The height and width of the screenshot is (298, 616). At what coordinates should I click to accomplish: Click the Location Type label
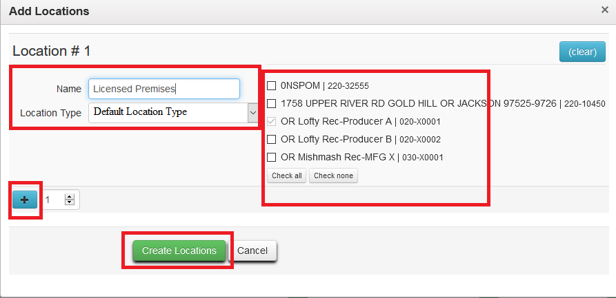pyautogui.click(x=50, y=113)
